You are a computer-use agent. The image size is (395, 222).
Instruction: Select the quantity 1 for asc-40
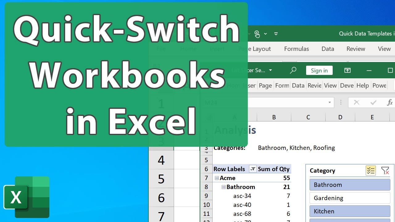[288, 205]
